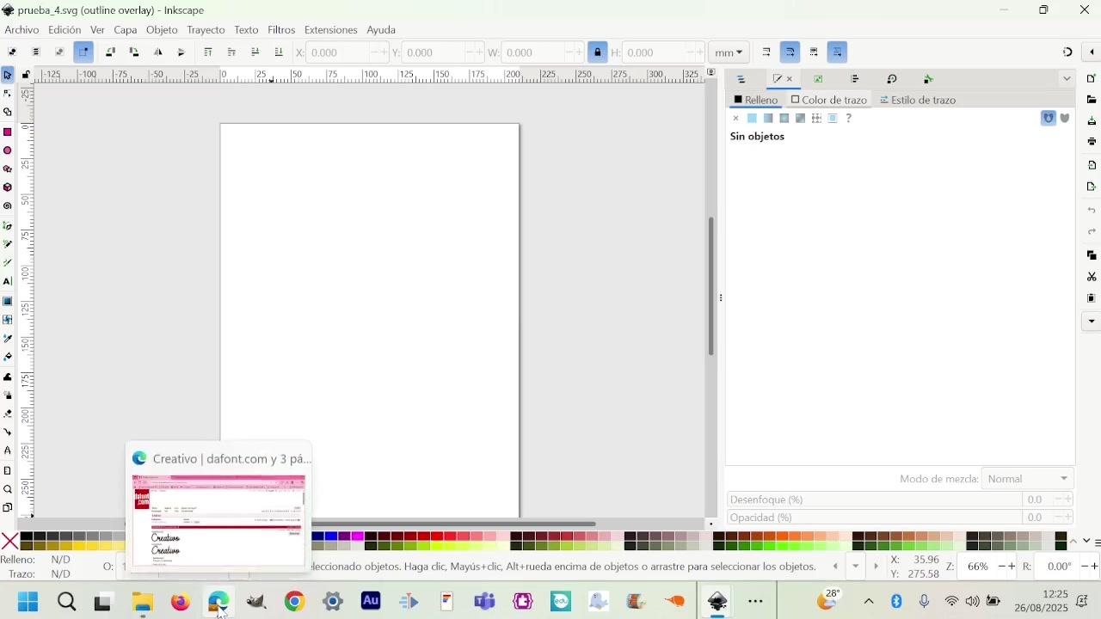The width and height of the screenshot is (1101, 619).
Task: Click the Print document icon
Action: click(x=1092, y=142)
